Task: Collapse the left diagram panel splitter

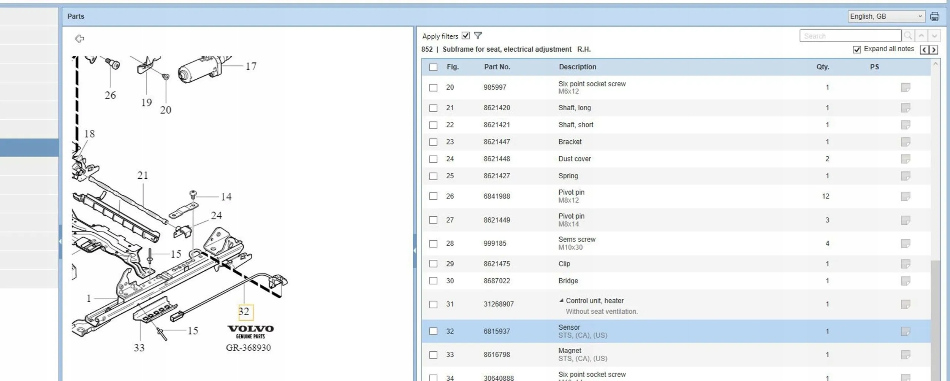Action: pyautogui.click(x=415, y=250)
